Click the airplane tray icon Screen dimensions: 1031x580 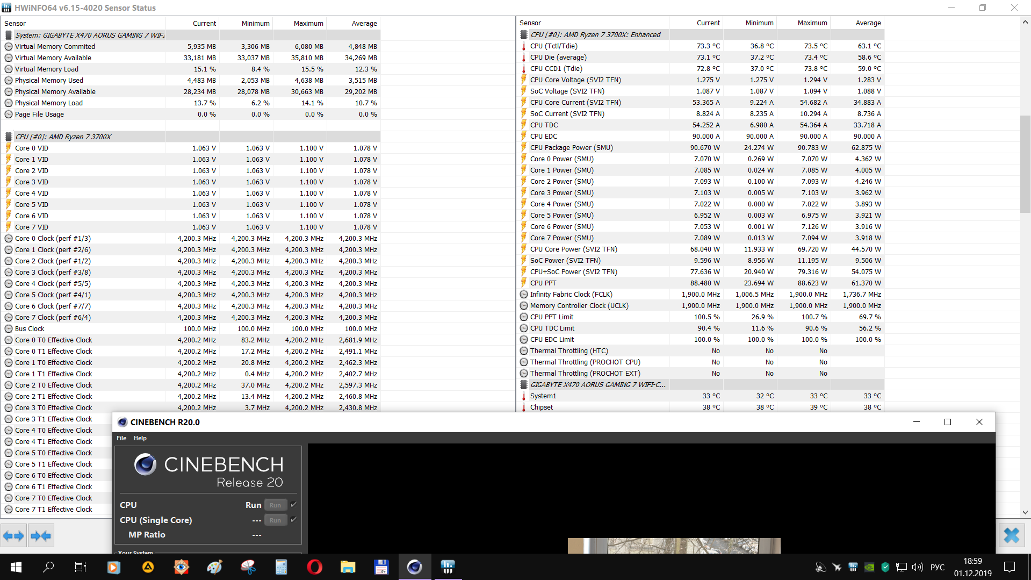(837, 567)
